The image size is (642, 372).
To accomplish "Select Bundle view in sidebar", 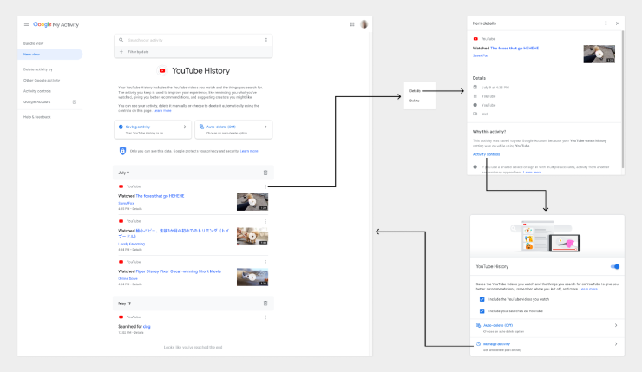I will point(34,43).
